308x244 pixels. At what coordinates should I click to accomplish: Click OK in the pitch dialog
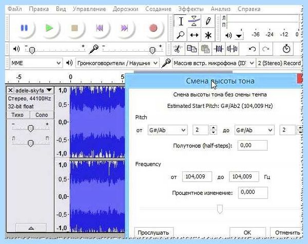[x=247, y=233]
